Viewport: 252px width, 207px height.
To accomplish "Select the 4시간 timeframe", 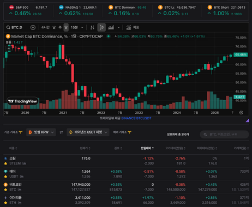I will pyautogui.click(x=45, y=27).
